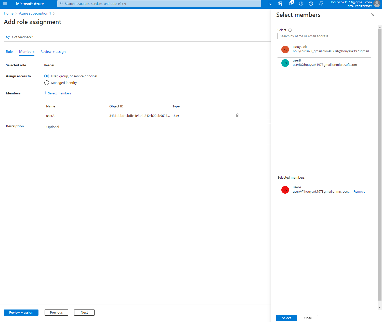Delete userA using the trash icon

pyautogui.click(x=237, y=115)
